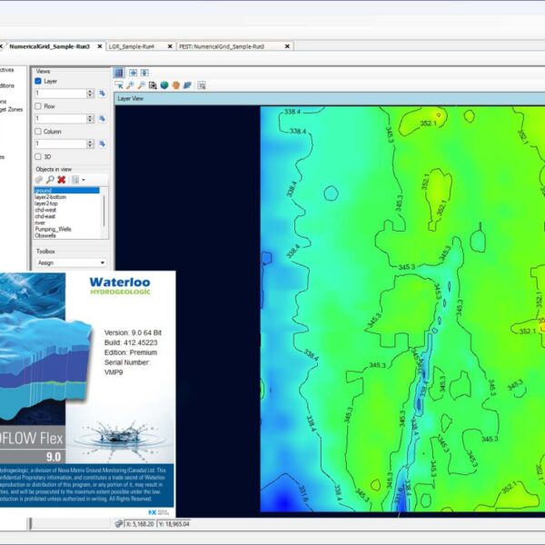Click the horizontal split view icon
The image size is (545, 545).
tap(133, 73)
